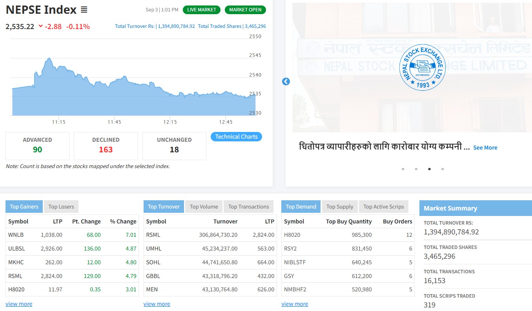532x311 pixels.
Task: Click MKHC symbol in Top Gainers
Action: [16, 262]
